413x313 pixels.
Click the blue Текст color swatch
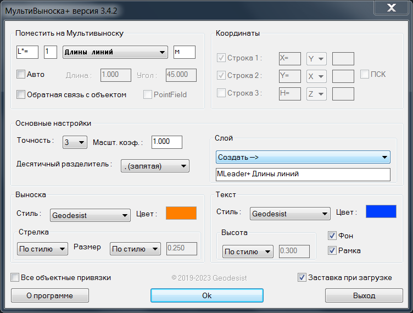coord(381,212)
